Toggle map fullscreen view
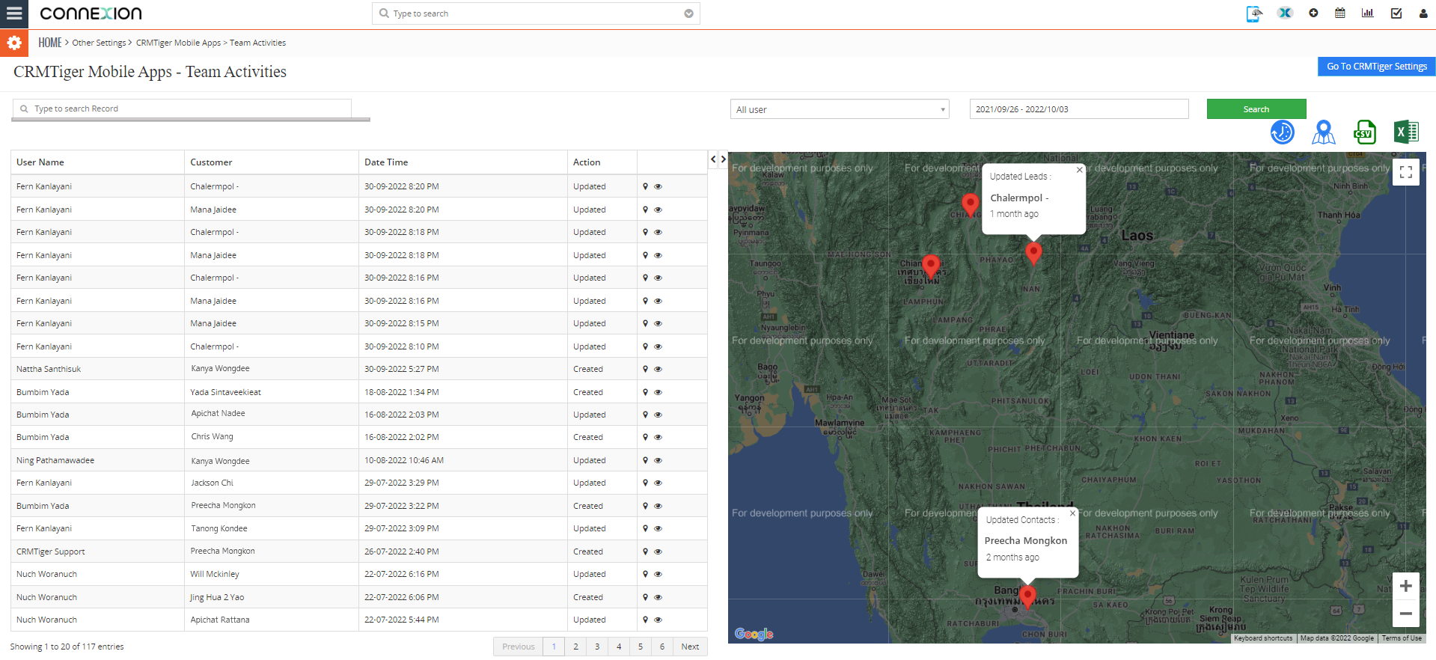 pyautogui.click(x=1405, y=172)
